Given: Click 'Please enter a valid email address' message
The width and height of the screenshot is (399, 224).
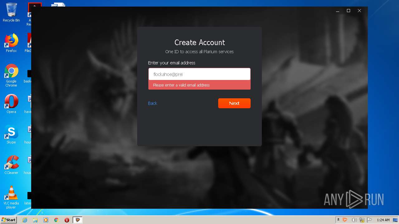Looking at the screenshot, I should (x=181, y=85).
